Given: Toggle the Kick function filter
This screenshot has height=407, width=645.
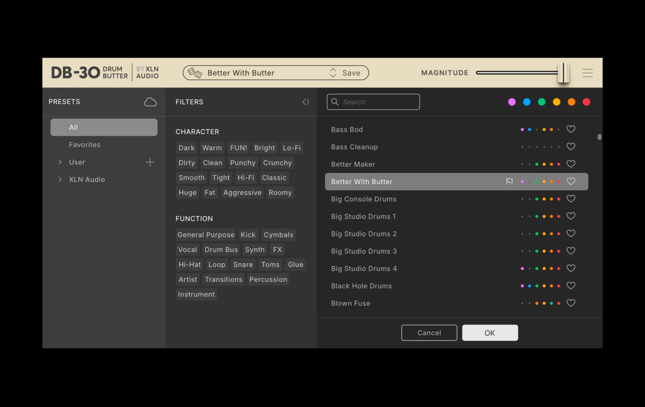Looking at the screenshot, I should click(248, 235).
